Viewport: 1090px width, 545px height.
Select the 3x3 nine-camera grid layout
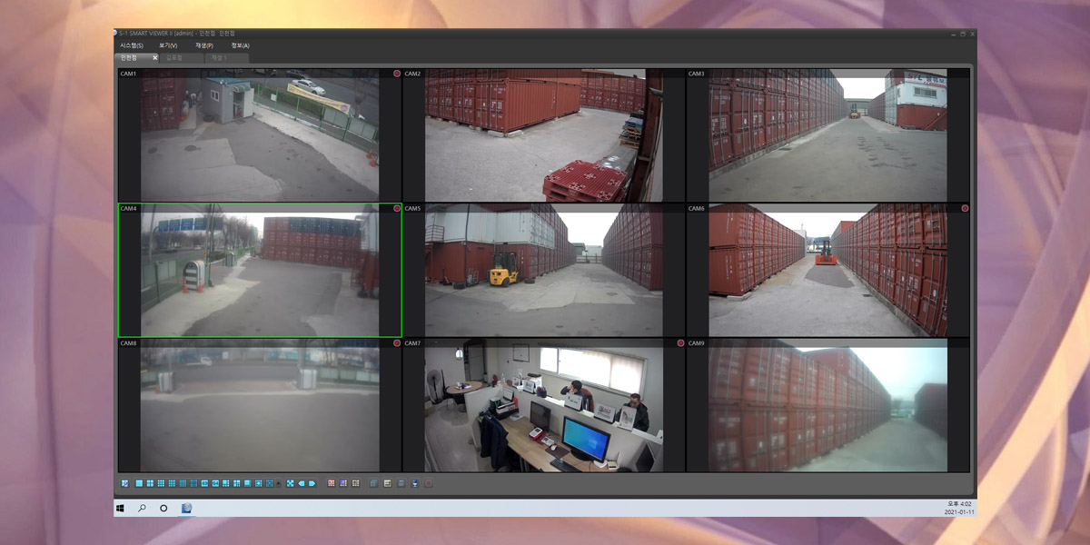click(161, 483)
